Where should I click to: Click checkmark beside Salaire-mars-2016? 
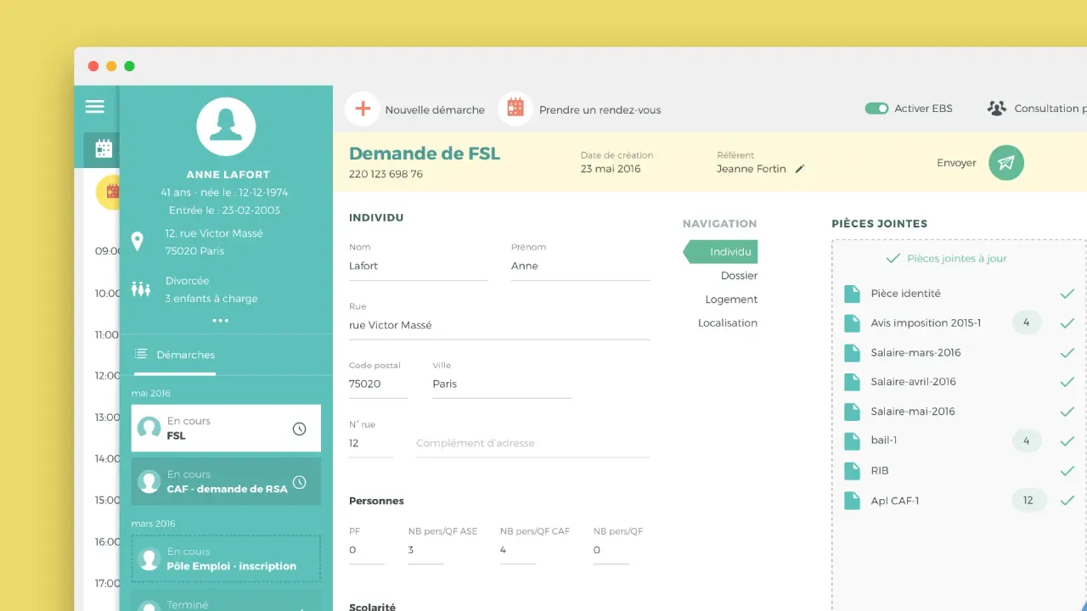[x=1067, y=353]
